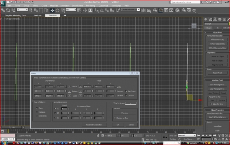The width and height of the screenshot is (230, 145).
Task: Open Render Setup icon
Action: point(184,10)
